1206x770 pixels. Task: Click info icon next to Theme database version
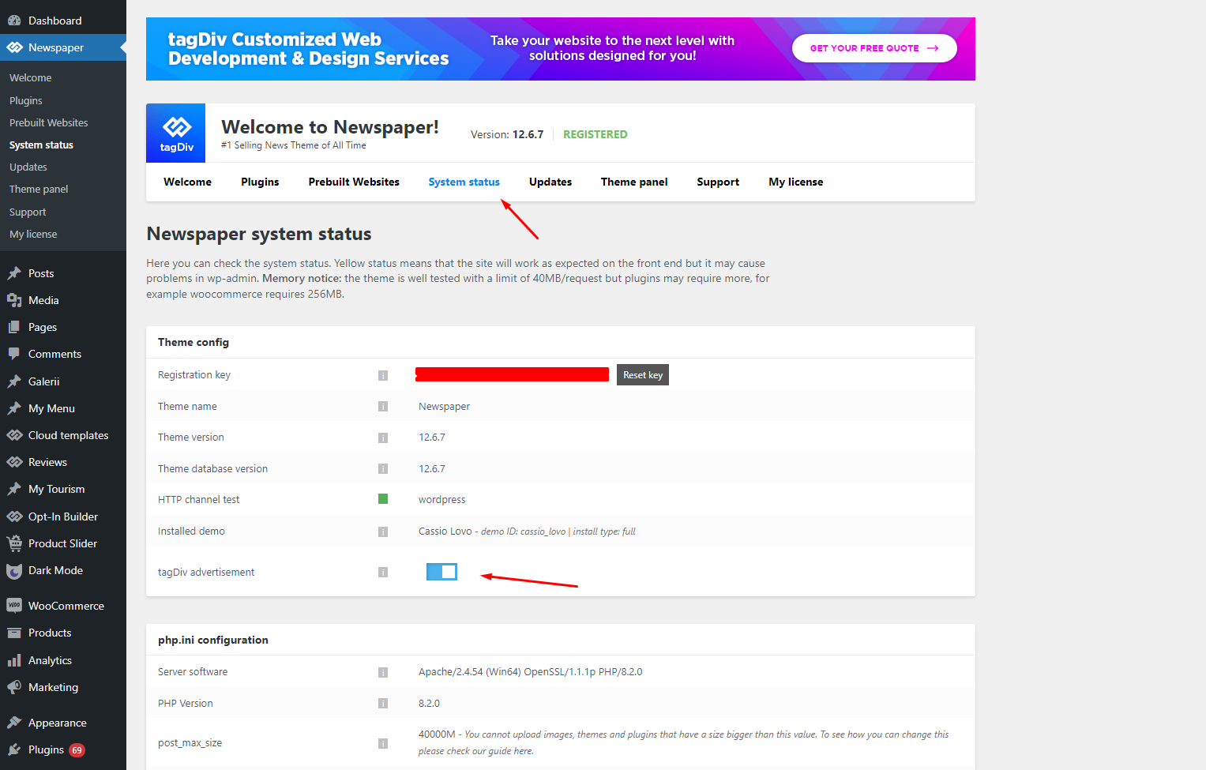[x=383, y=469]
